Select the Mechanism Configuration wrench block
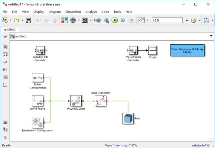215x148 pixels. (38, 123)
